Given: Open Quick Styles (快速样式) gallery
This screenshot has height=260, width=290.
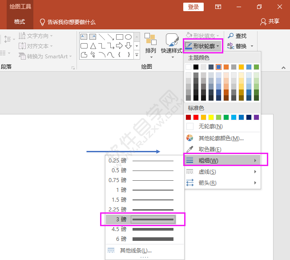Looking at the screenshot, I should coord(172,46).
